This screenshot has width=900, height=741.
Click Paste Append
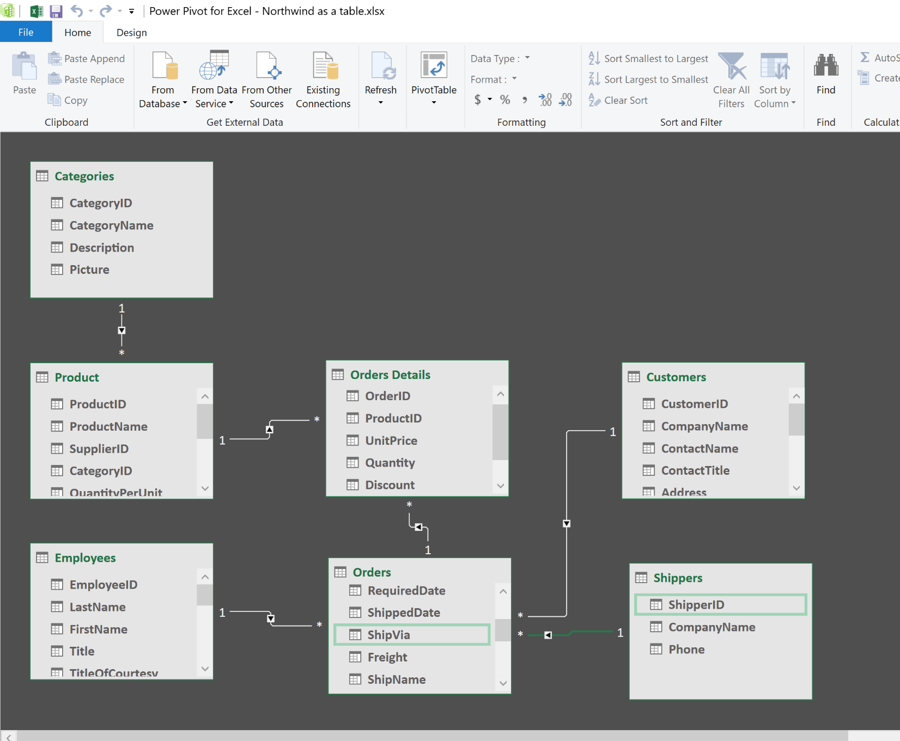(x=87, y=58)
